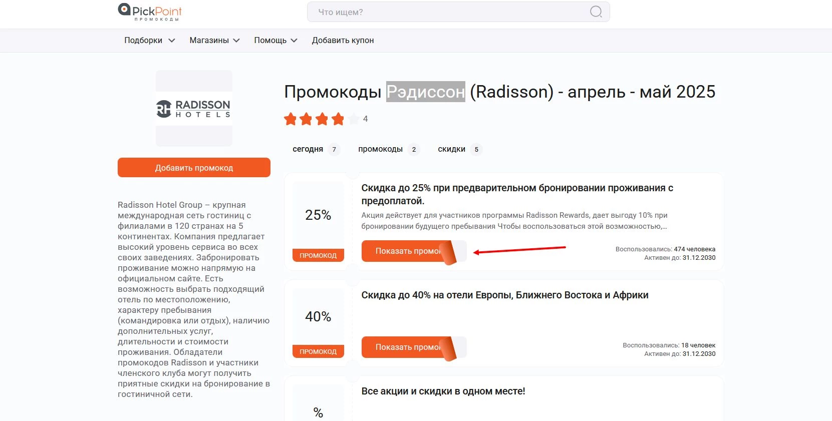Click "Воспользовались: 474 человека" text
This screenshot has height=421, width=832.
tap(665, 249)
